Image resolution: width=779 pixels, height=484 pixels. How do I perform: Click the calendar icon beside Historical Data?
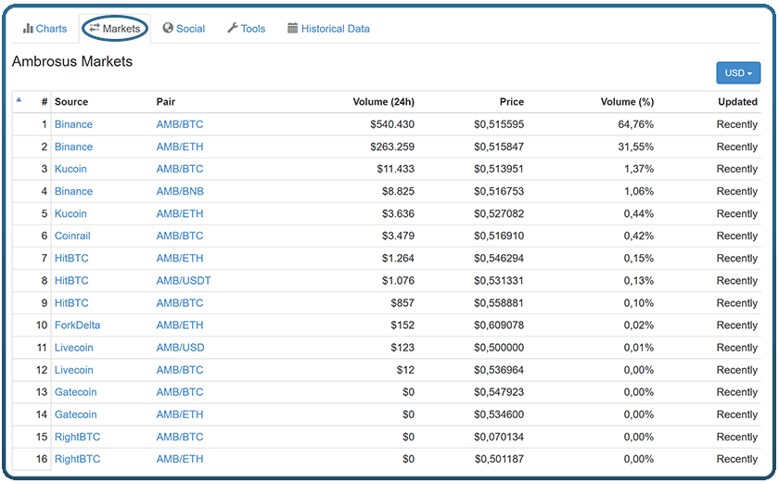click(293, 28)
